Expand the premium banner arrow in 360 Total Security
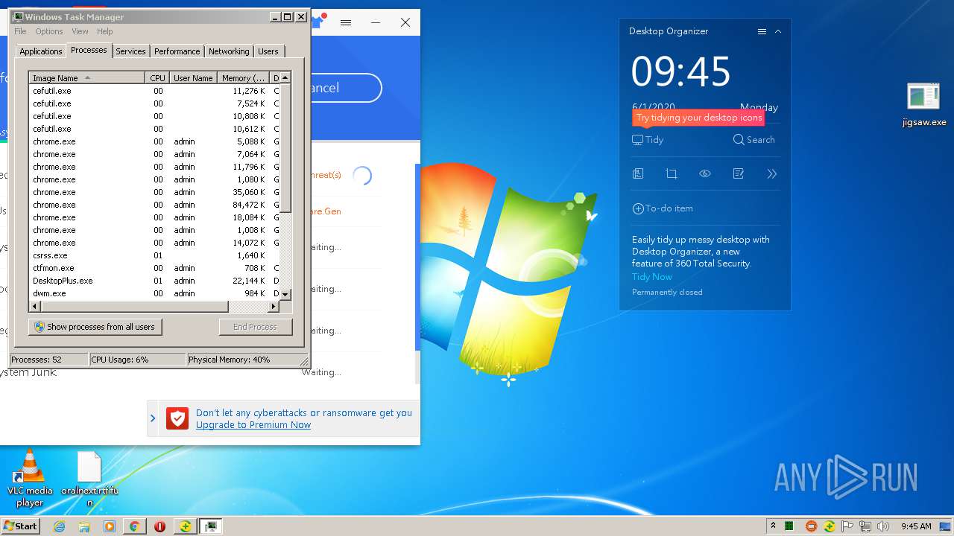The width and height of the screenshot is (954, 536). [x=153, y=418]
